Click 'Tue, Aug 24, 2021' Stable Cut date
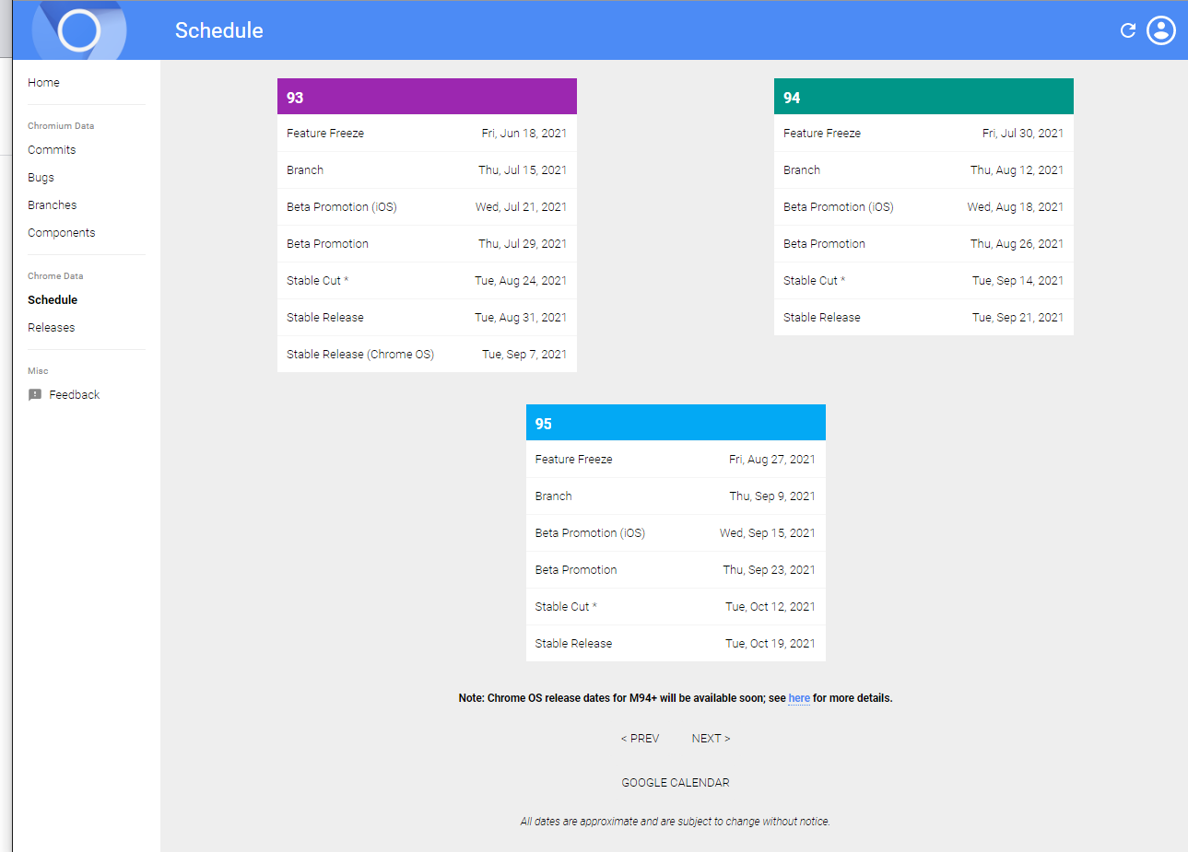Viewport: 1188px width, 852px height. 521,281
